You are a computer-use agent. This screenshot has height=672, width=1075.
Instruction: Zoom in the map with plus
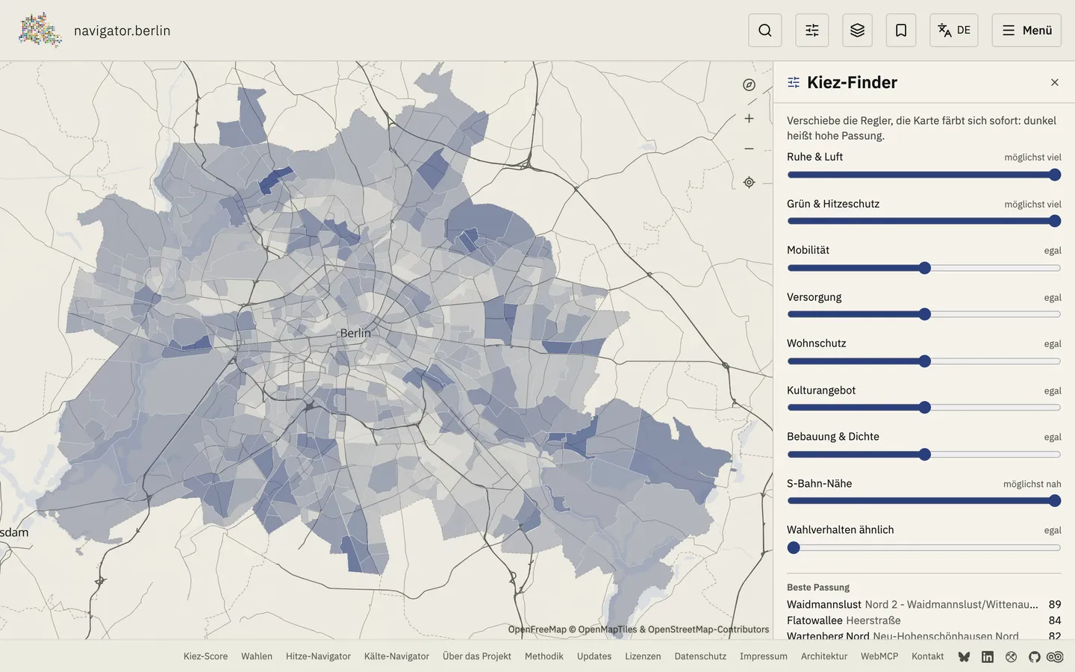[x=749, y=119]
